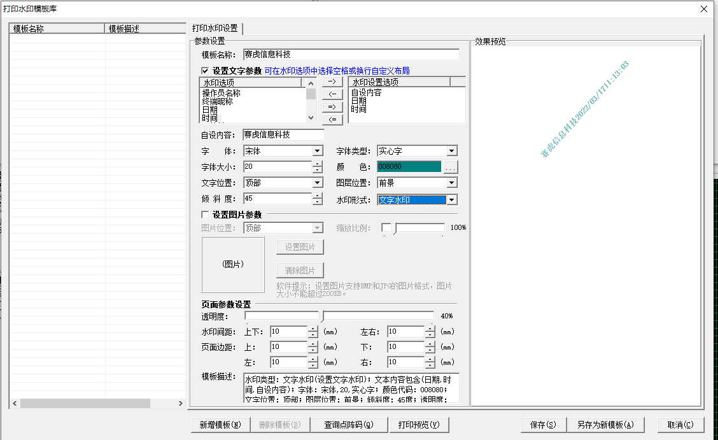Screen dimensions: 718x440
Task: Click 查询点阵码(Q) button
Action: [349, 425]
